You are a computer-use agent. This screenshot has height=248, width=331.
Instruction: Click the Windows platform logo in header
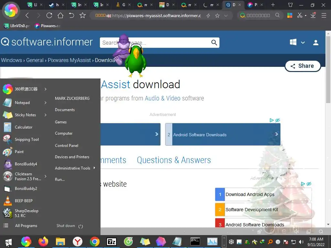293,42
